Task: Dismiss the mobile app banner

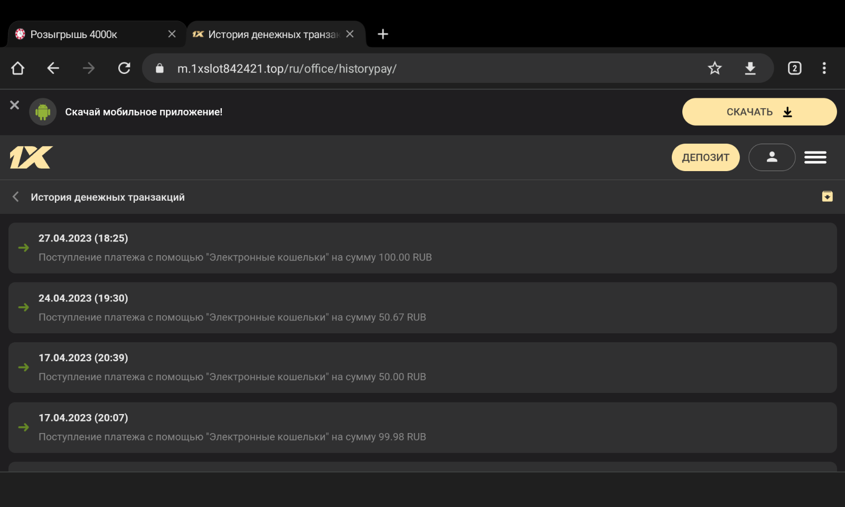Action: point(15,105)
